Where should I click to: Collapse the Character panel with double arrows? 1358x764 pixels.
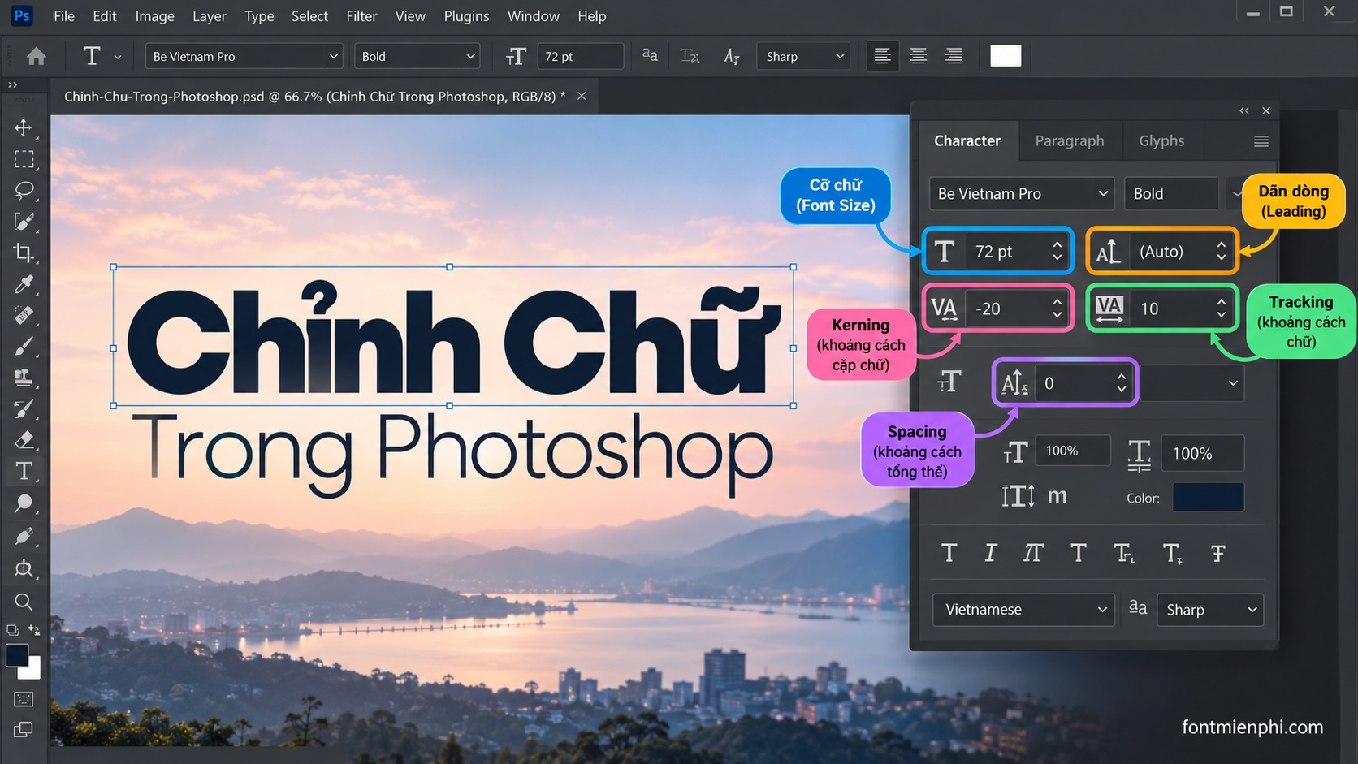1244,110
